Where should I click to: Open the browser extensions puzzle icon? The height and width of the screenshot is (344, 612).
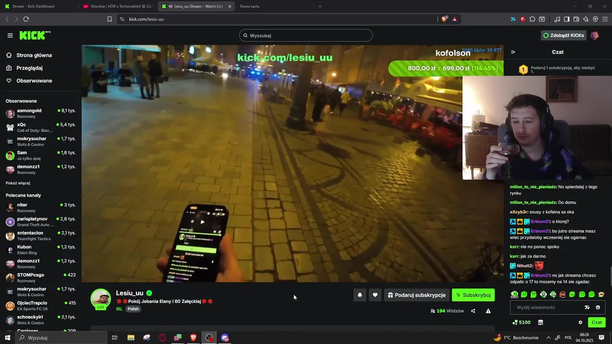pyautogui.click(x=532, y=19)
